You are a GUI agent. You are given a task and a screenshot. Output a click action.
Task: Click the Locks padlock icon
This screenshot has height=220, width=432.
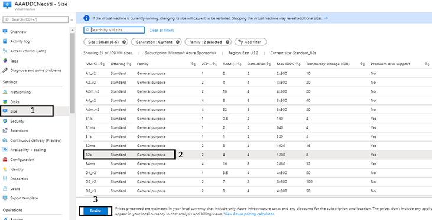5,189
